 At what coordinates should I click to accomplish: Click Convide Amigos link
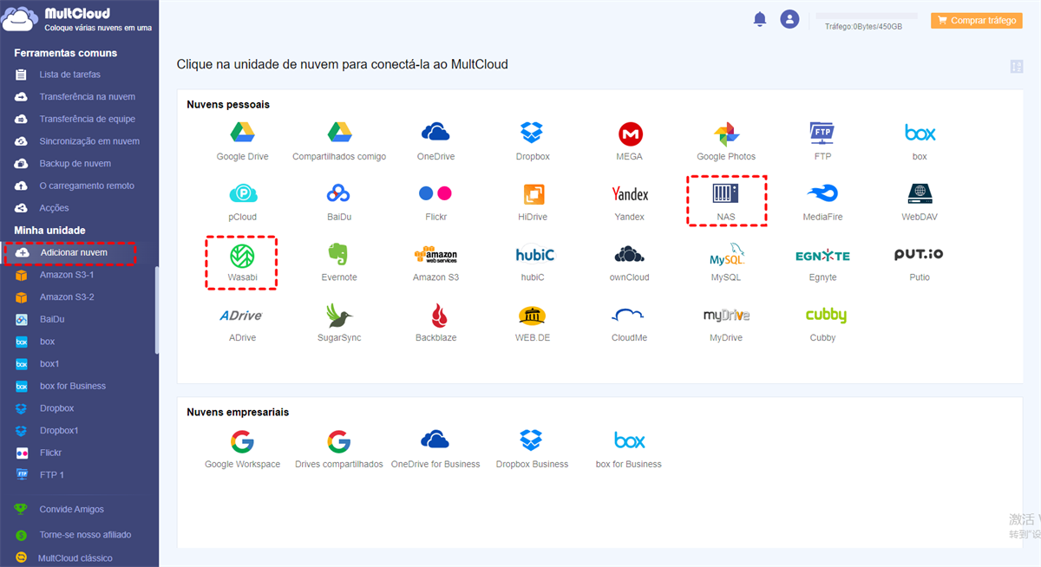coord(71,510)
